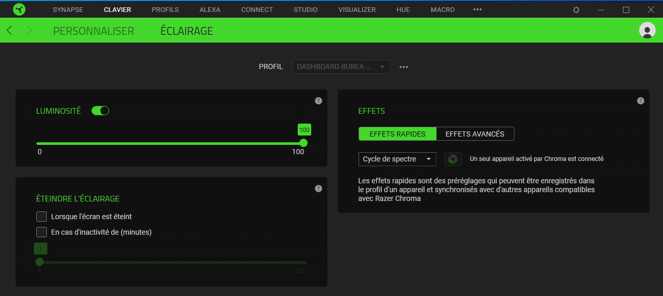Select Effets rapides button
This screenshot has height=296, width=663.
[x=397, y=134]
